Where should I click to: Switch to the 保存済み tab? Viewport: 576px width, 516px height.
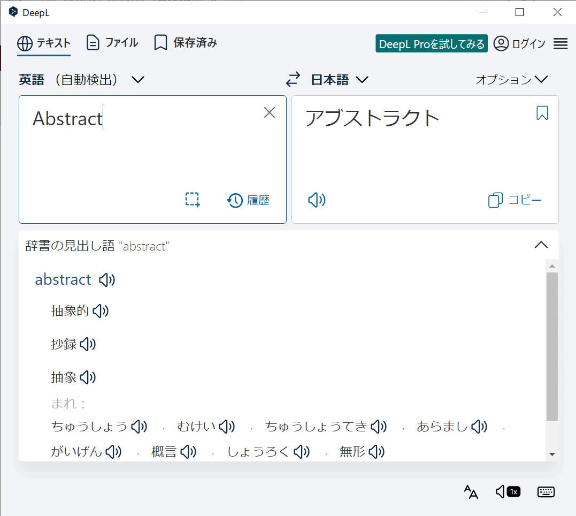pos(185,43)
